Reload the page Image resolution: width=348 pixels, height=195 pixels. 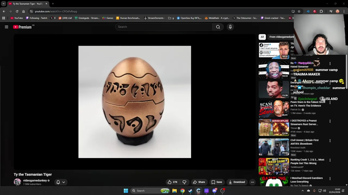point(17,11)
